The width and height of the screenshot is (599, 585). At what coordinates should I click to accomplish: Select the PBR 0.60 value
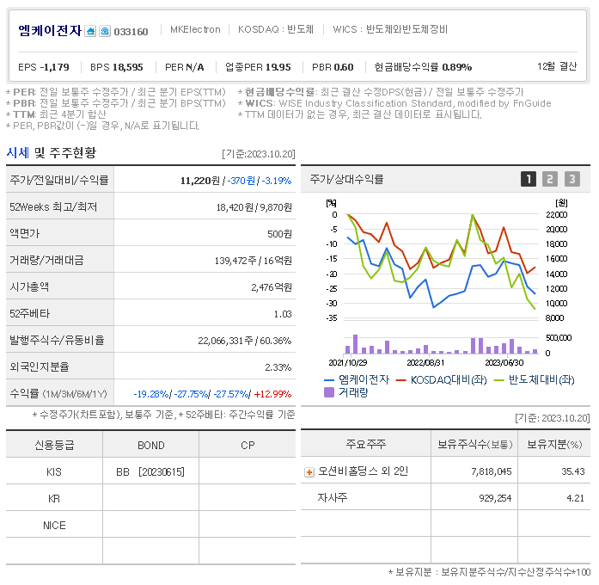pyautogui.click(x=333, y=67)
